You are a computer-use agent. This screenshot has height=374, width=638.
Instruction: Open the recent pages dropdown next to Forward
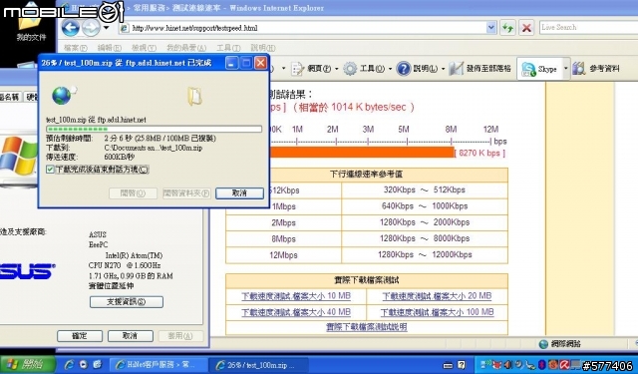[107, 28]
